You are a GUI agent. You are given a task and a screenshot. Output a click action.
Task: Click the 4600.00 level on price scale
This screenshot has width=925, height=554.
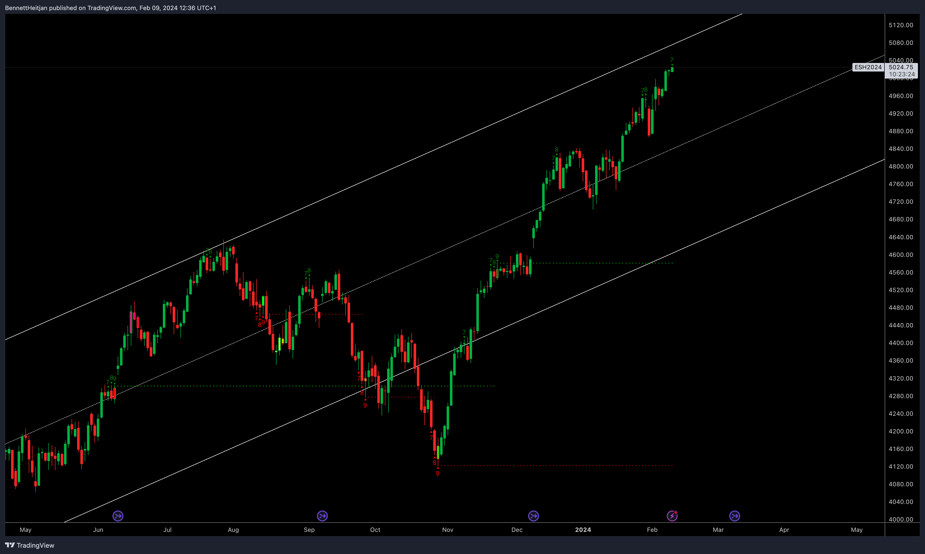point(901,255)
